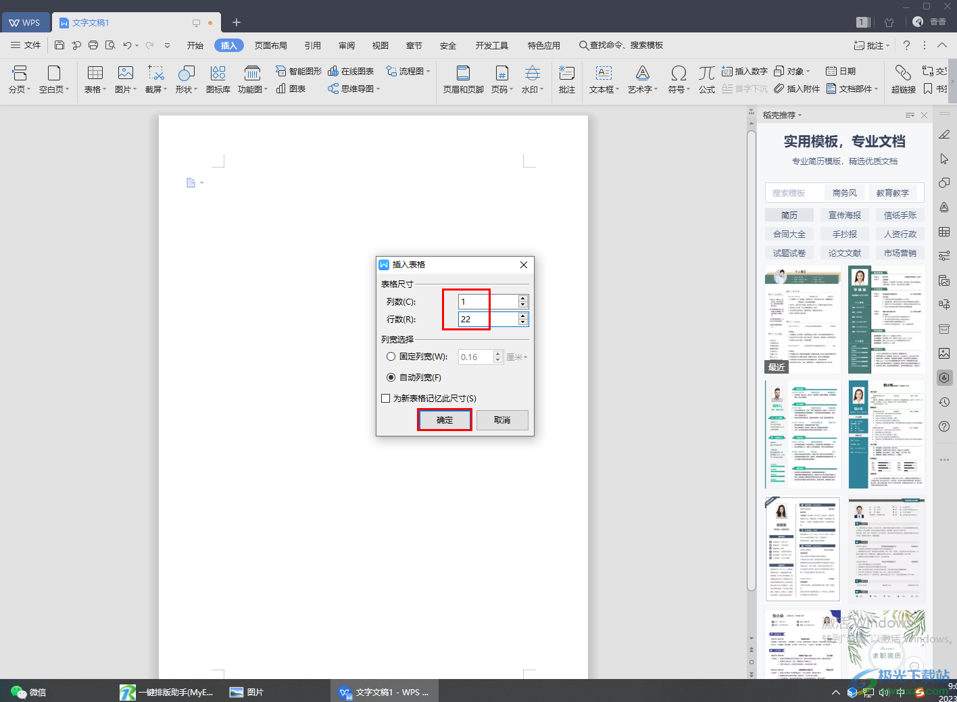This screenshot has height=702, width=957.
Task: Open the 特色应用 tab
Action: point(544,45)
